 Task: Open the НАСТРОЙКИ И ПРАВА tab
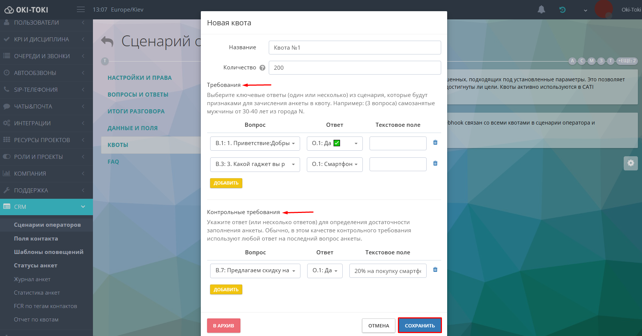coord(140,78)
